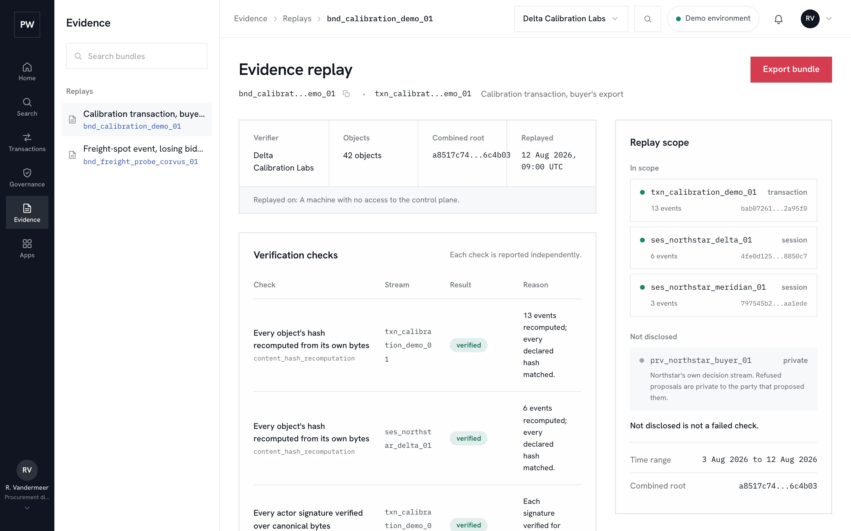Select Calibration transaction, buye... replay item

[137, 119]
